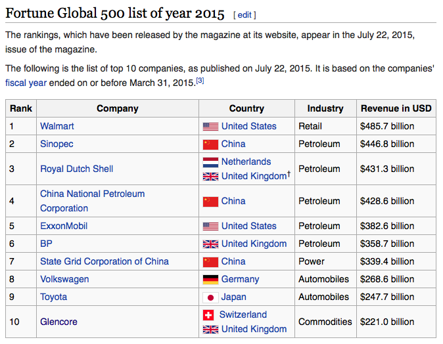Open United States link in Walmart row
This screenshot has height=344, width=443.
tap(249, 126)
